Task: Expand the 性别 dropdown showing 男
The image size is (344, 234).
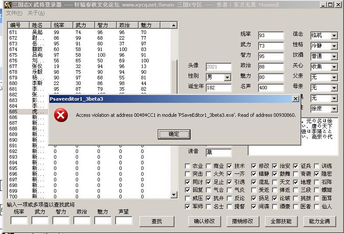Action: [x=227, y=78]
